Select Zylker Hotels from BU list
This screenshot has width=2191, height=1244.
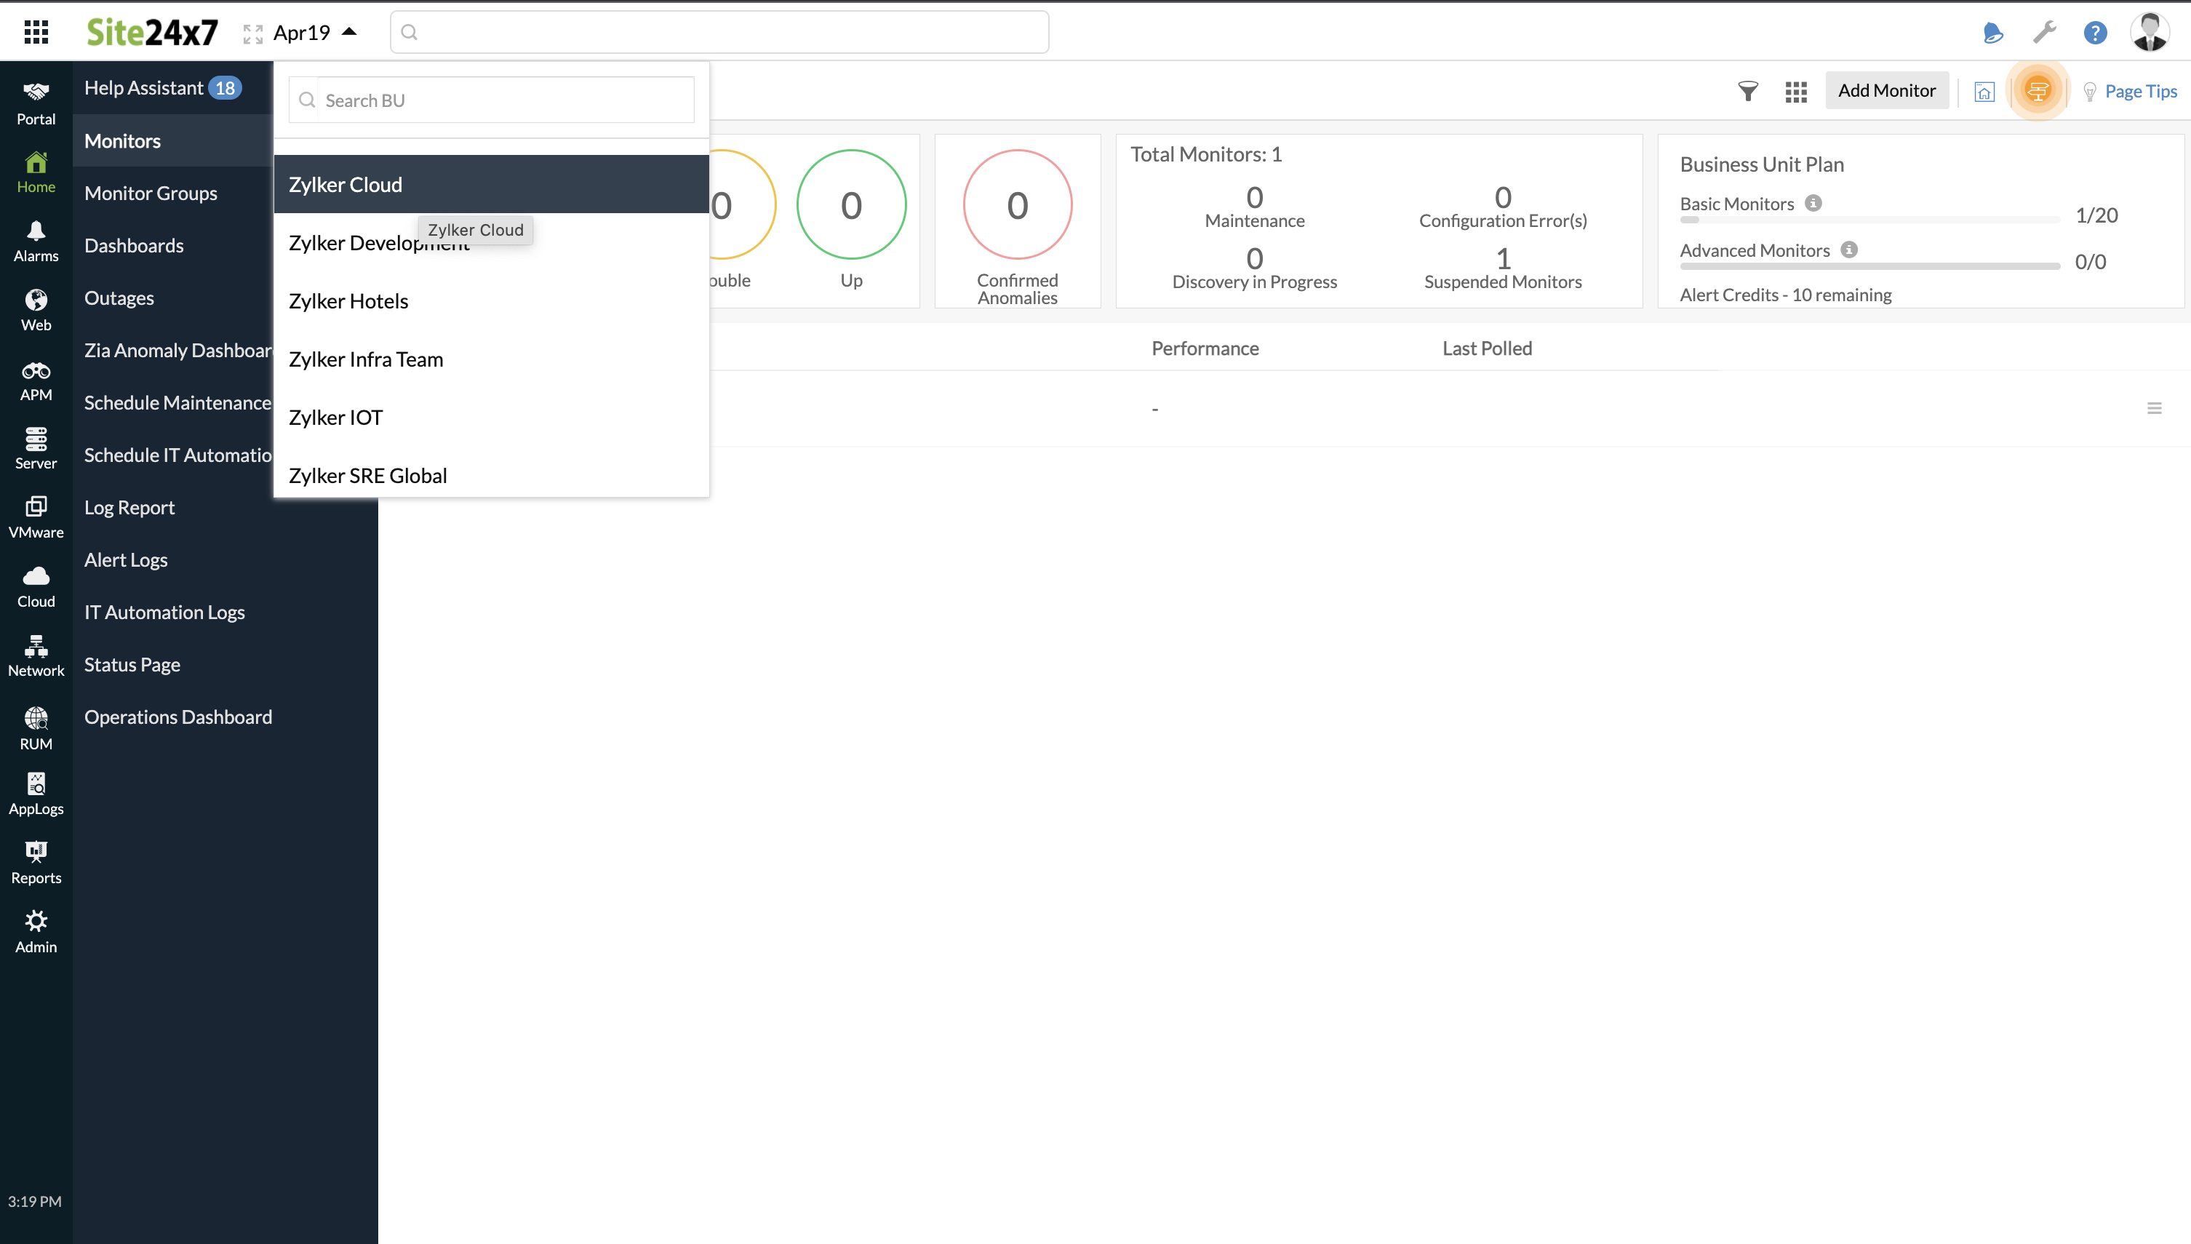pyautogui.click(x=348, y=299)
